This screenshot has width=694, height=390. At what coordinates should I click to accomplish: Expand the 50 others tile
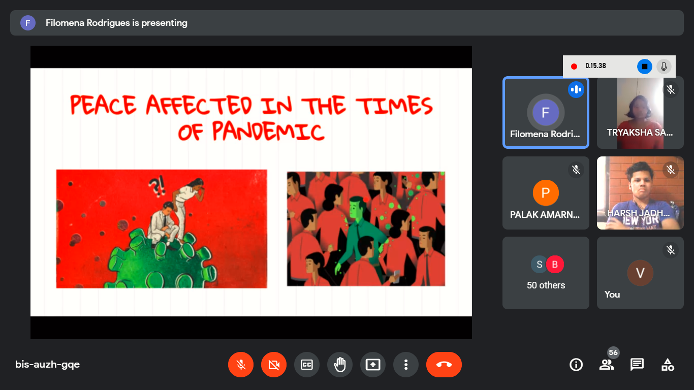pos(546,273)
